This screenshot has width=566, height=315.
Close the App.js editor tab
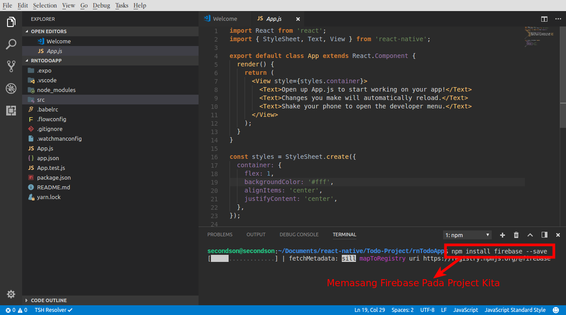point(298,19)
